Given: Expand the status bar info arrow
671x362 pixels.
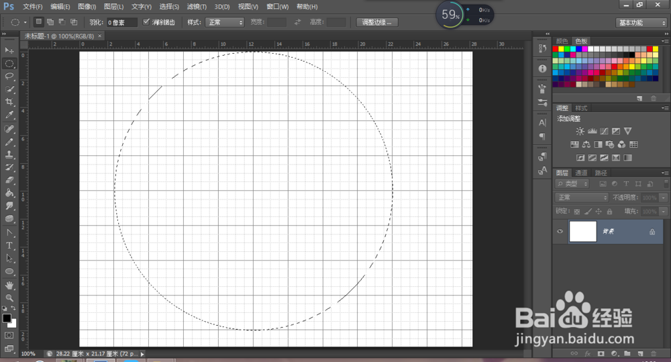Looking at the screenshot, I should 142,354.
